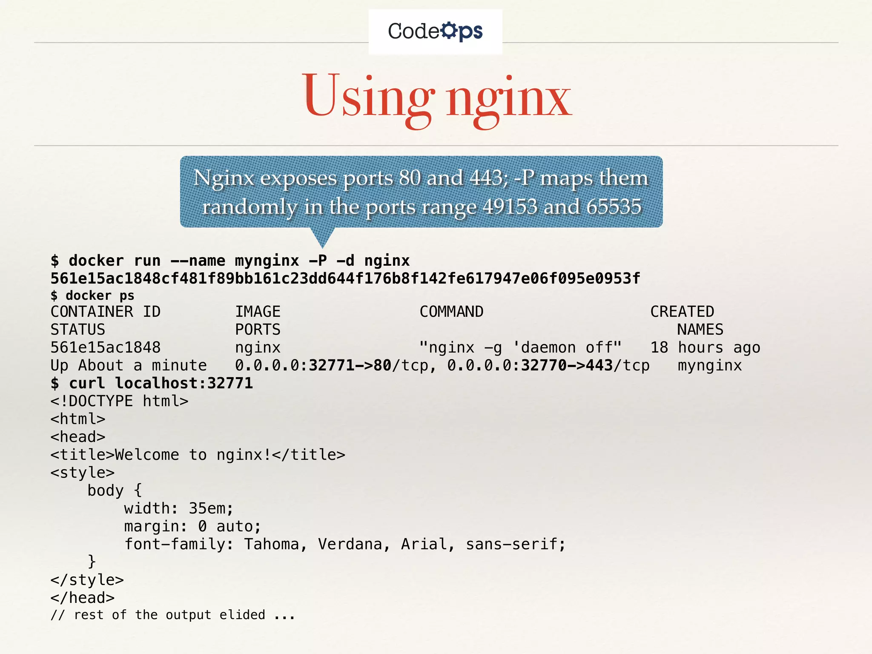872x654 pixels.
Task: Click the 'docker run --name mynginx -P -d nginx' command
Action: pos(230,261)
